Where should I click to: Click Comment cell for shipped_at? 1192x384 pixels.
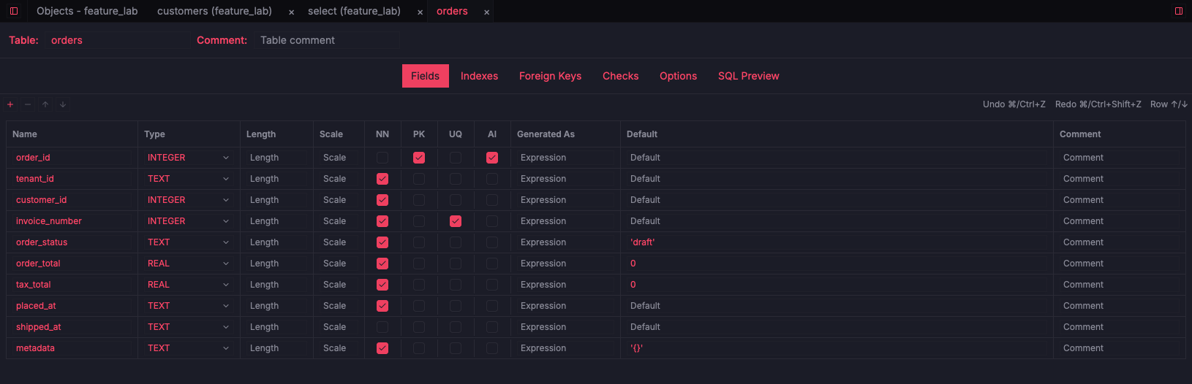[x=1120, y=327]
